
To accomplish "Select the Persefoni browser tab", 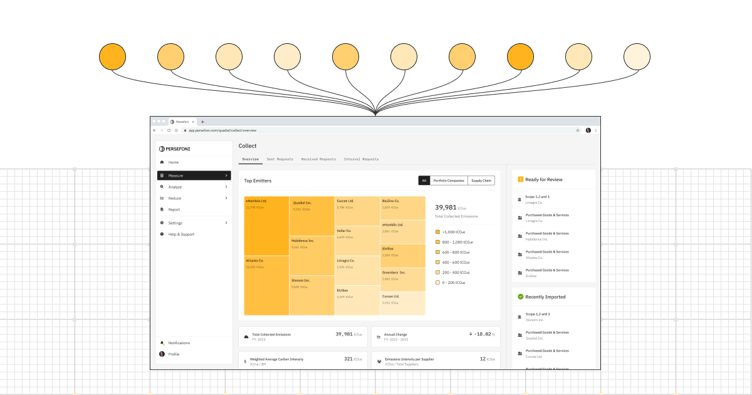I will tap(182, 122).
